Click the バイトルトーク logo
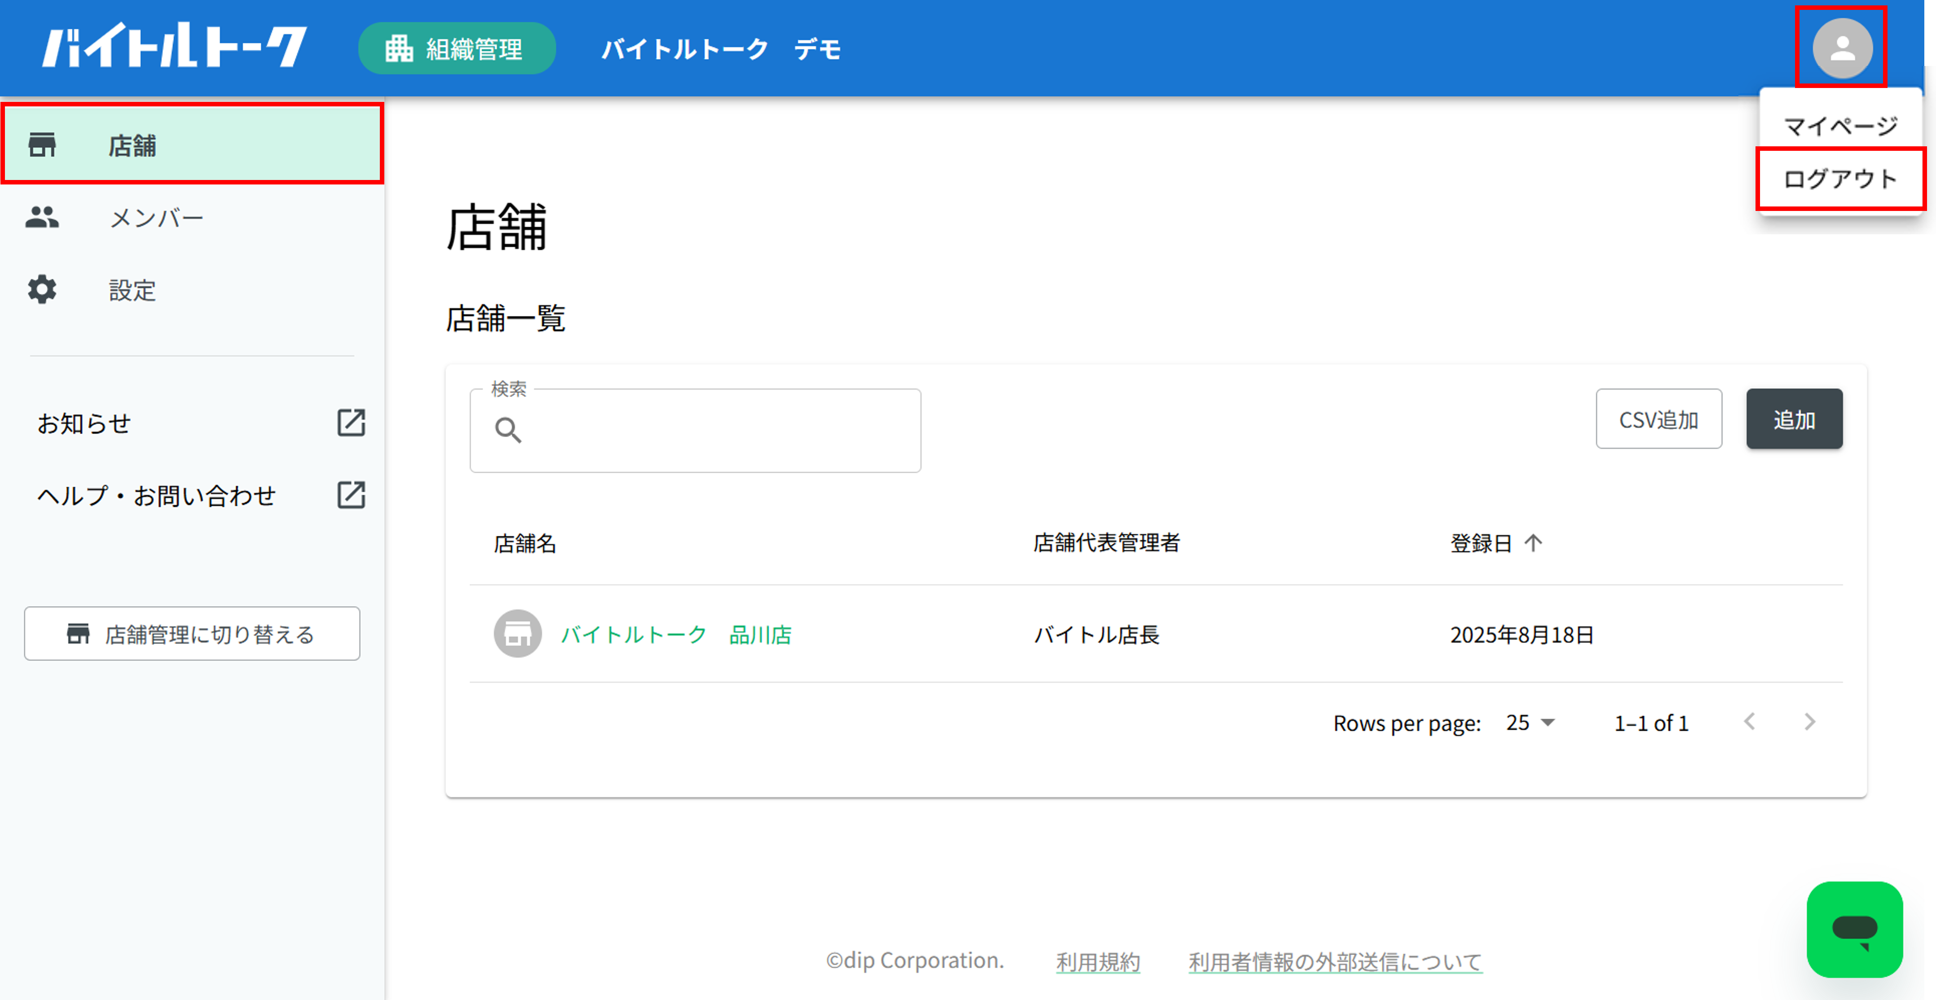Screen dimensions: 1936x1000 tap(174, 46)
